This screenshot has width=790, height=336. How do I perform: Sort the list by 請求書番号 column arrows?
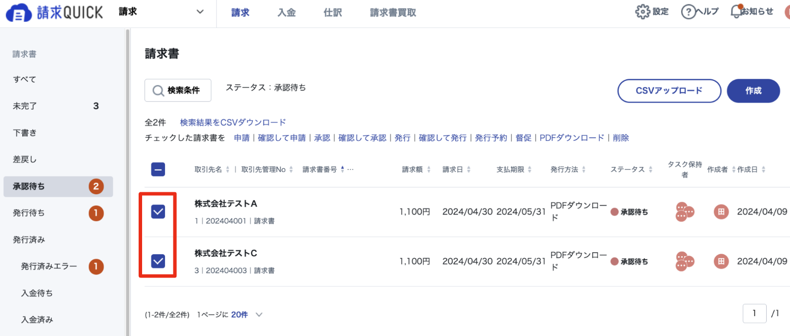coord(342,169)
